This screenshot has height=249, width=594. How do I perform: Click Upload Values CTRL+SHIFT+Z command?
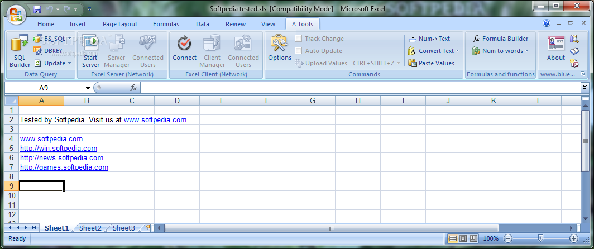point(344,63)
